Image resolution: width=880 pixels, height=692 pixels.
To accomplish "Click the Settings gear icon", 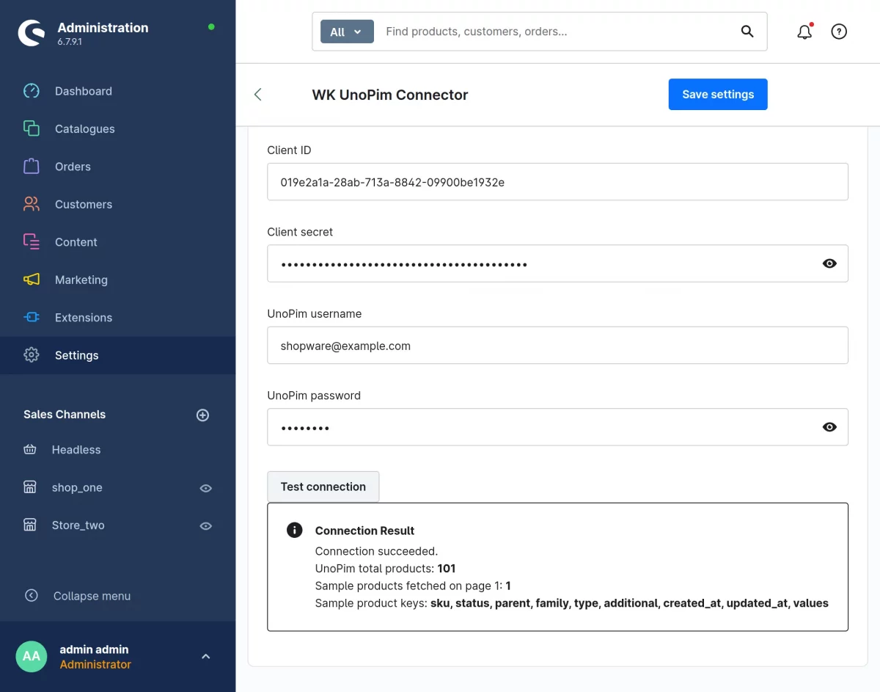I will [x=31, y=355].
